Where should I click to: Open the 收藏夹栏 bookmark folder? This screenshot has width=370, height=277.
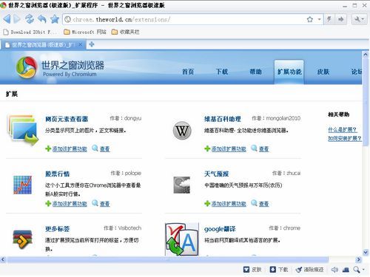pyautogui.click(x=125, y=32)
